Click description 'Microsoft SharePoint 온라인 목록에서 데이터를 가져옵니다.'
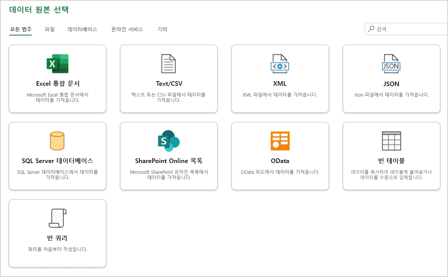Viewport: 448px width, 277px height. coord(169,175)
